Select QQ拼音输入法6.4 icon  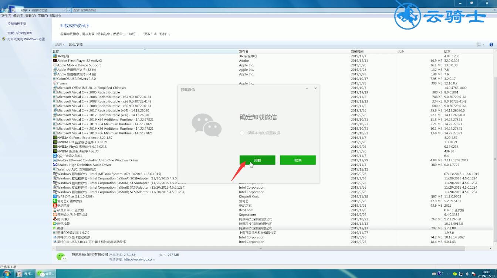(x=55, y=156)
